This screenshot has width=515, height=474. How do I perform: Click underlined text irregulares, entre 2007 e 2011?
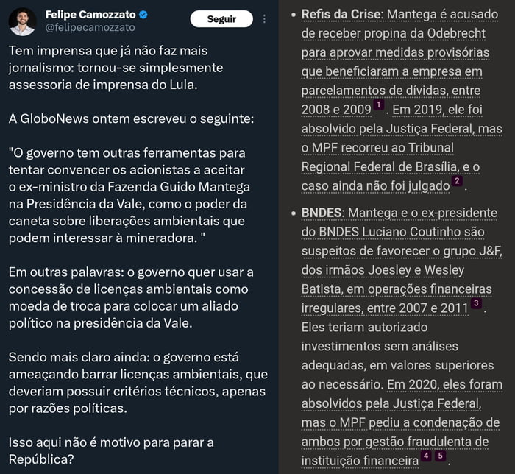coord(385,308)
